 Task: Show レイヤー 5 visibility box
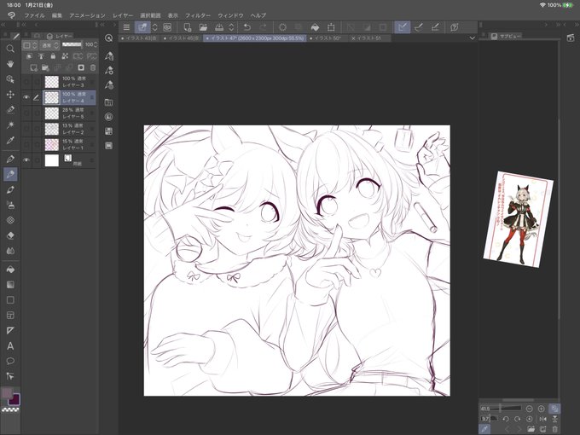tap(26, 113)
